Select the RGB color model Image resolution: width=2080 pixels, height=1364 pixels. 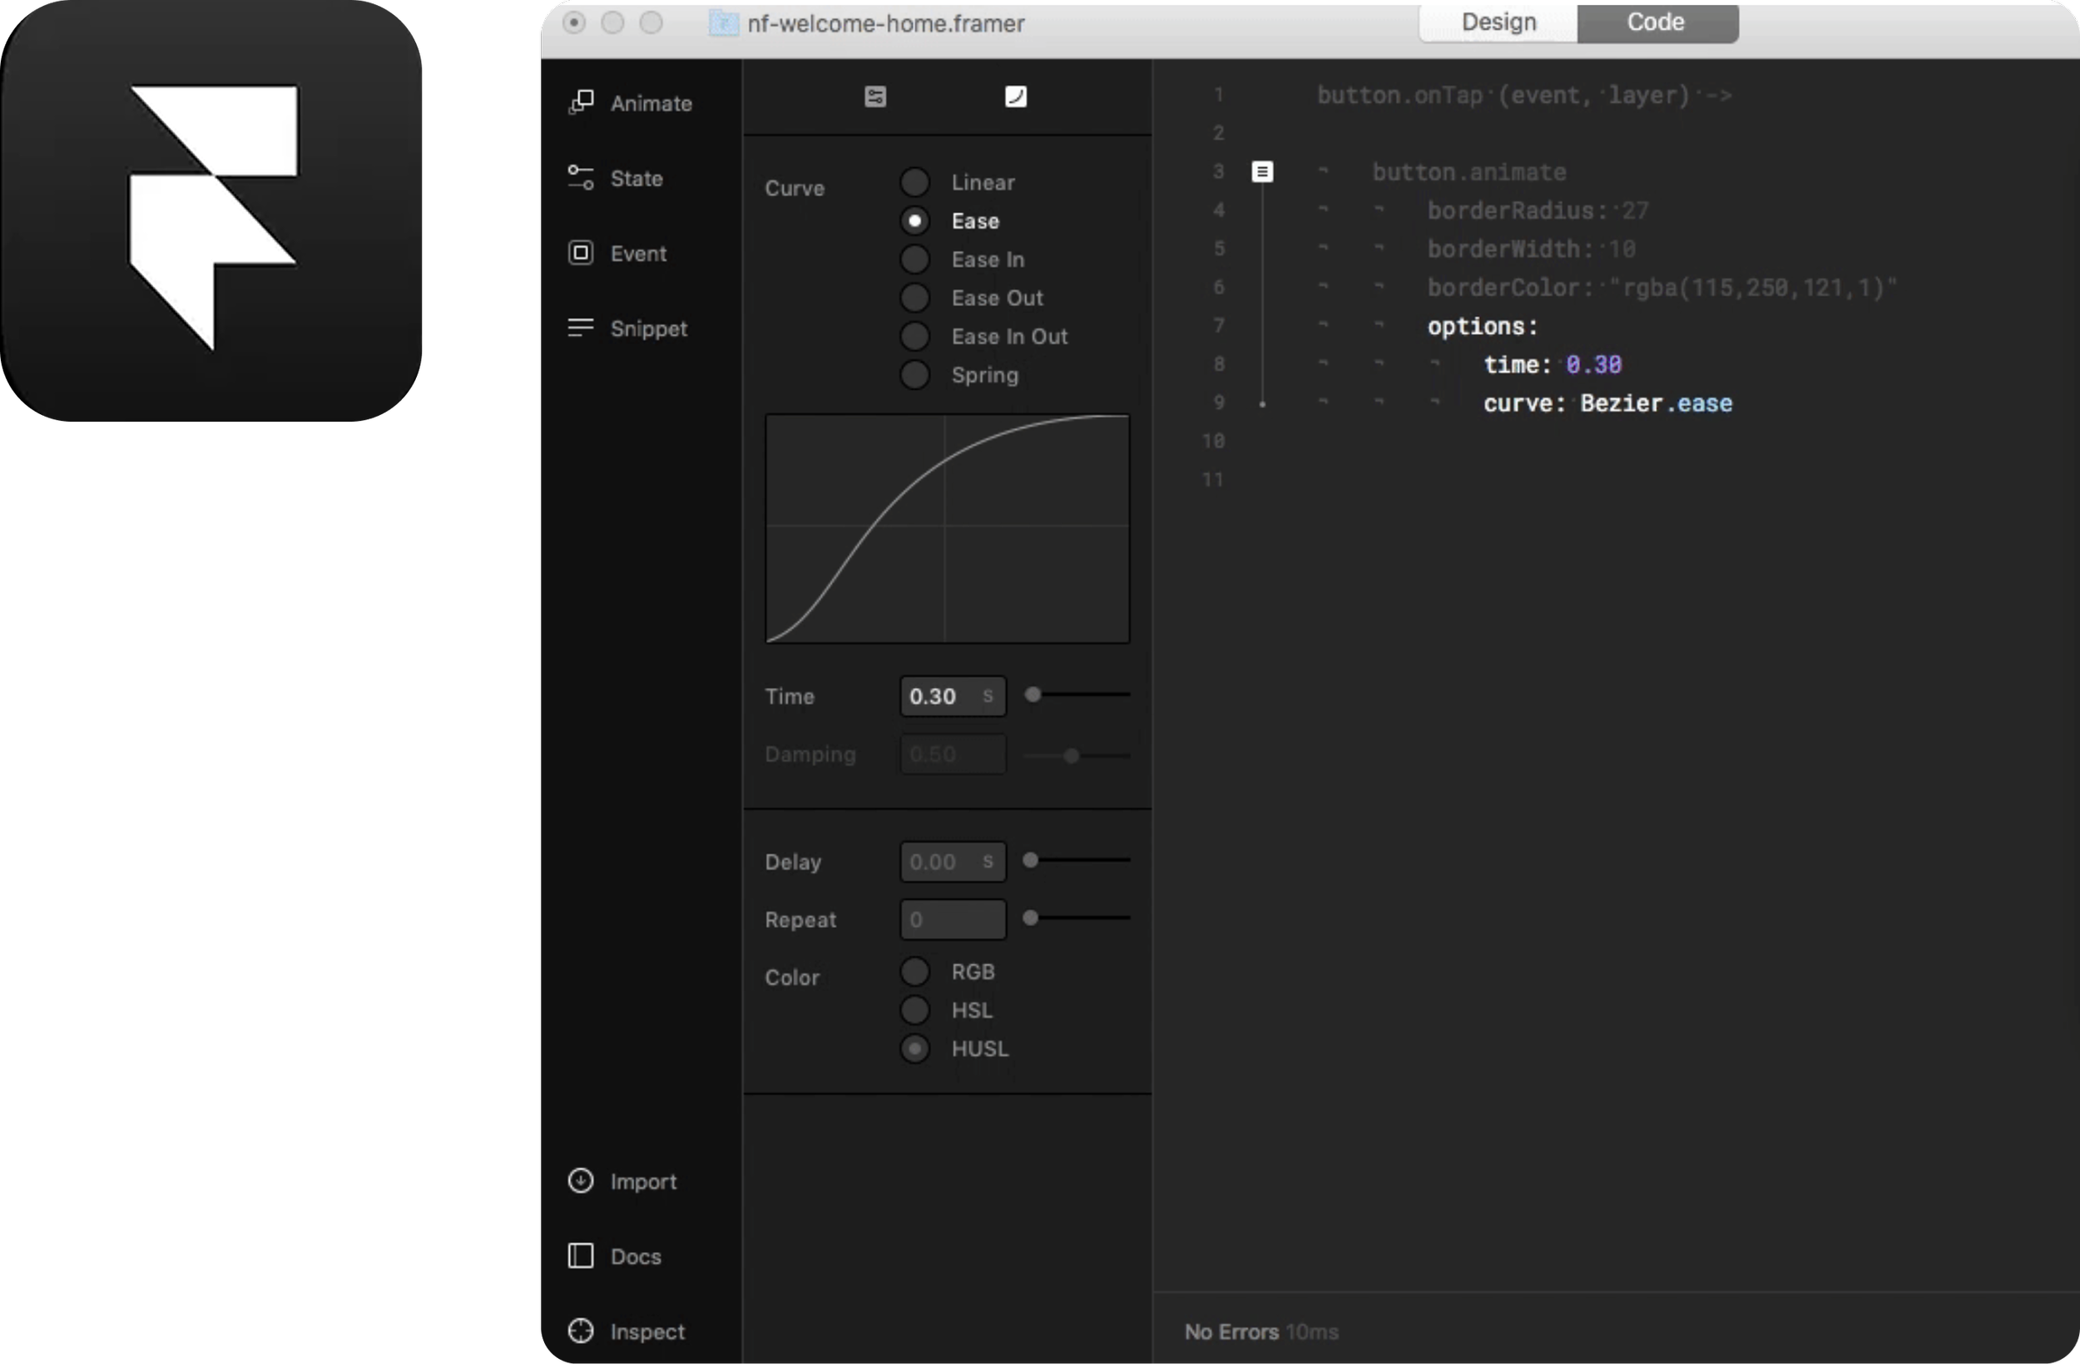(x=915, y=971)
